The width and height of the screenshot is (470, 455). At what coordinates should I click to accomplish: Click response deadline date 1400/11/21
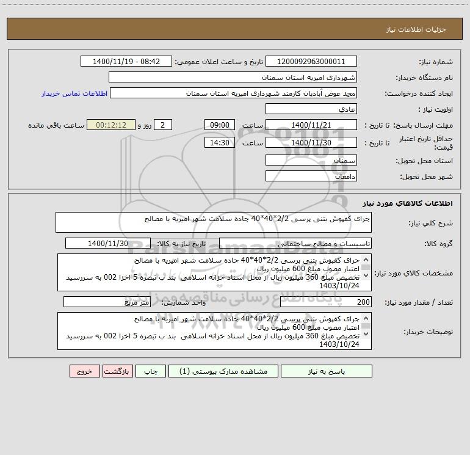coord(311,125)
